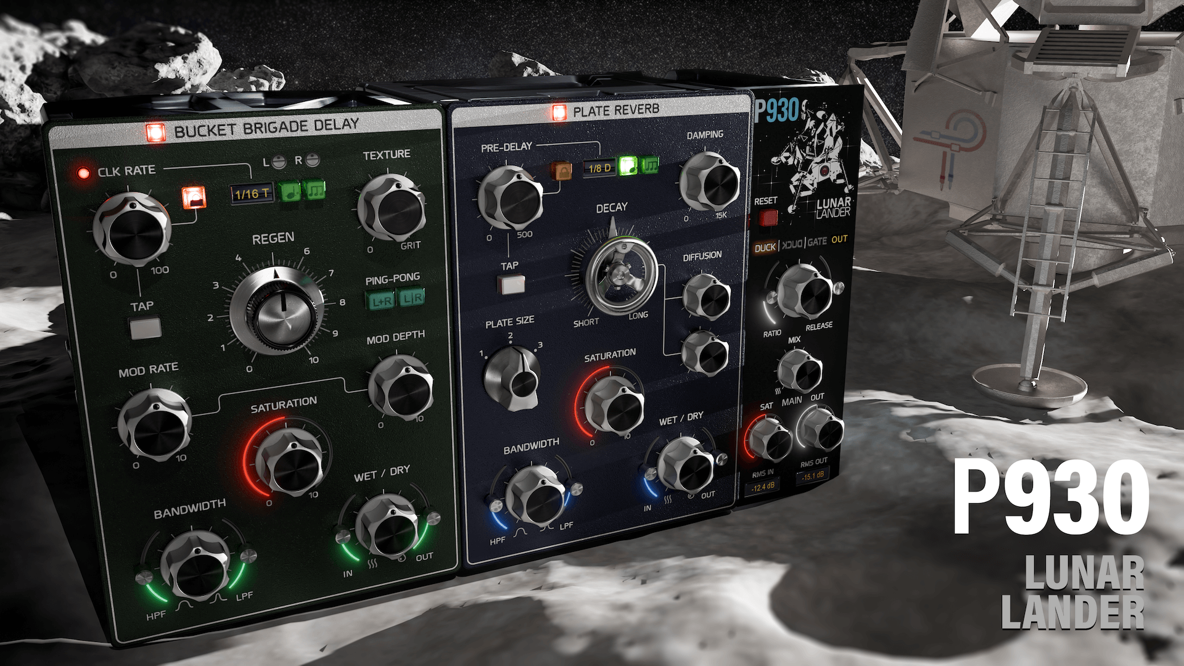Click the red RESET button on P930
The image size is (1184, 666).
click(768, 218)
